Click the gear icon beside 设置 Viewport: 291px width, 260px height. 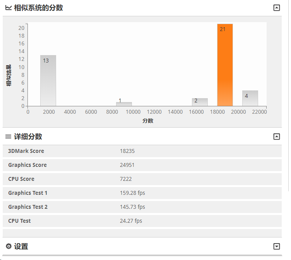pyautogui.click(x=9, y=246)
